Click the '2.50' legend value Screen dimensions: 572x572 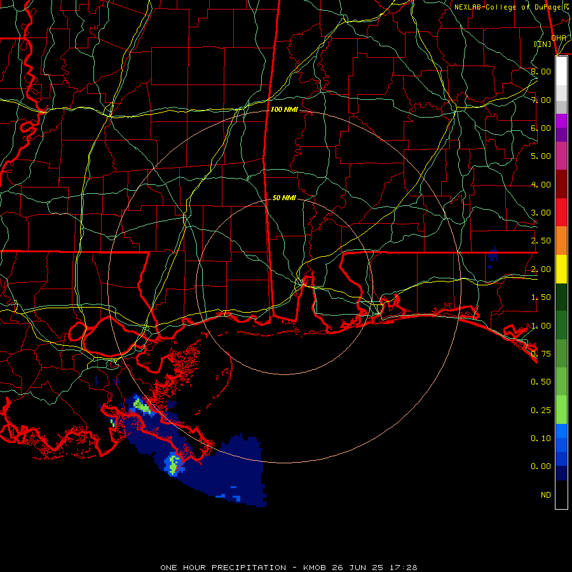[x=541, y=241]
